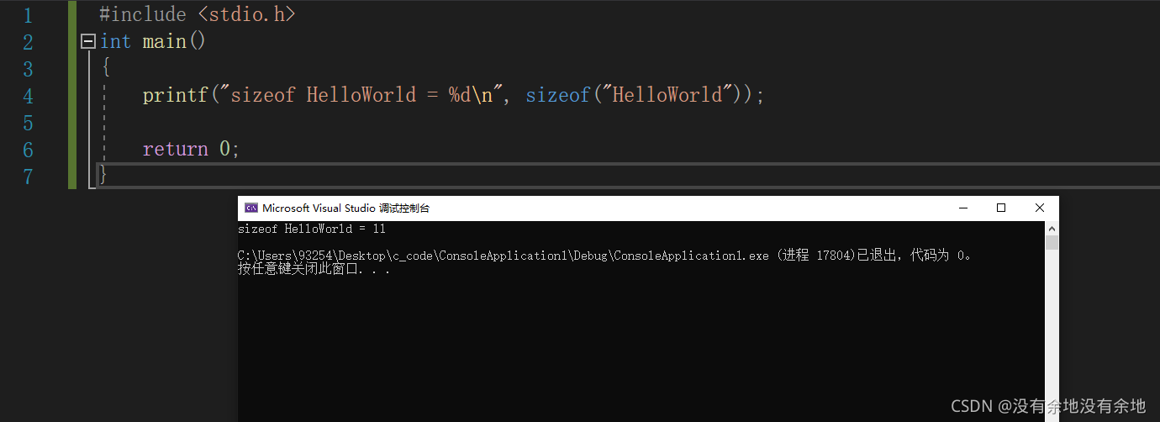Maximize the debug console window
1160x422 pixels.
pos(1001,208)
